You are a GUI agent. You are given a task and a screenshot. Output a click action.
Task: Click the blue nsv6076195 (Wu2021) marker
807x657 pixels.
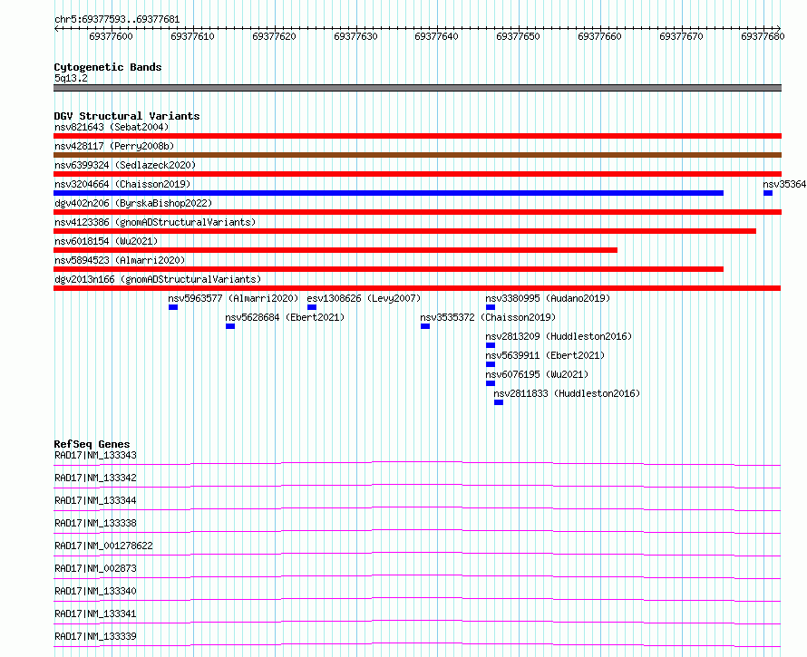491,383
